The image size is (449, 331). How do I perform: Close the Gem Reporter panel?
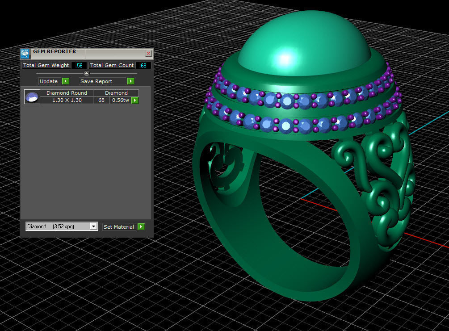coord(149,54)
